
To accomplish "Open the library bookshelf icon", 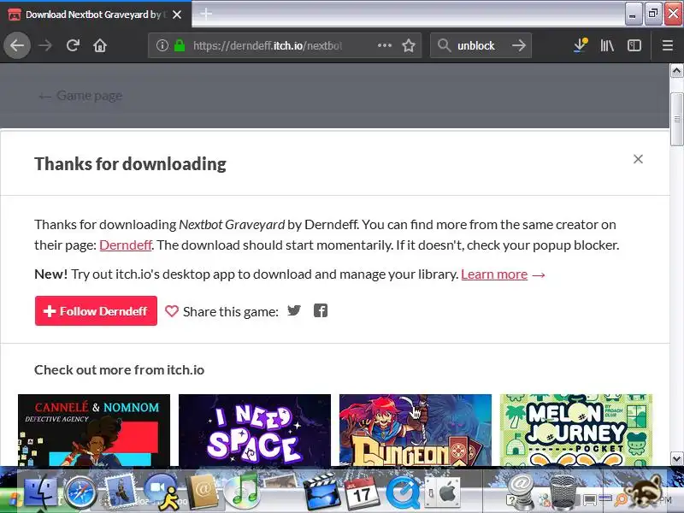I will (607, 45).
